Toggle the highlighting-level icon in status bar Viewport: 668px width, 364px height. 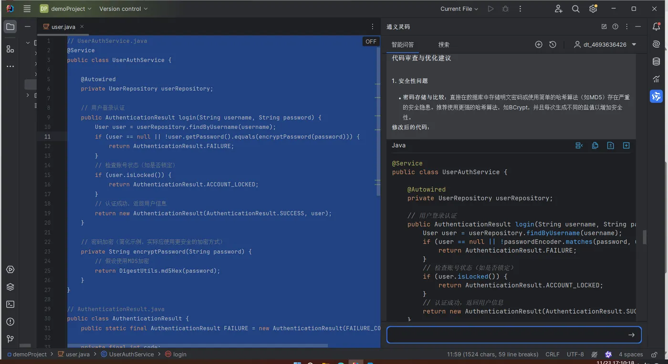[x=595, y=354]
